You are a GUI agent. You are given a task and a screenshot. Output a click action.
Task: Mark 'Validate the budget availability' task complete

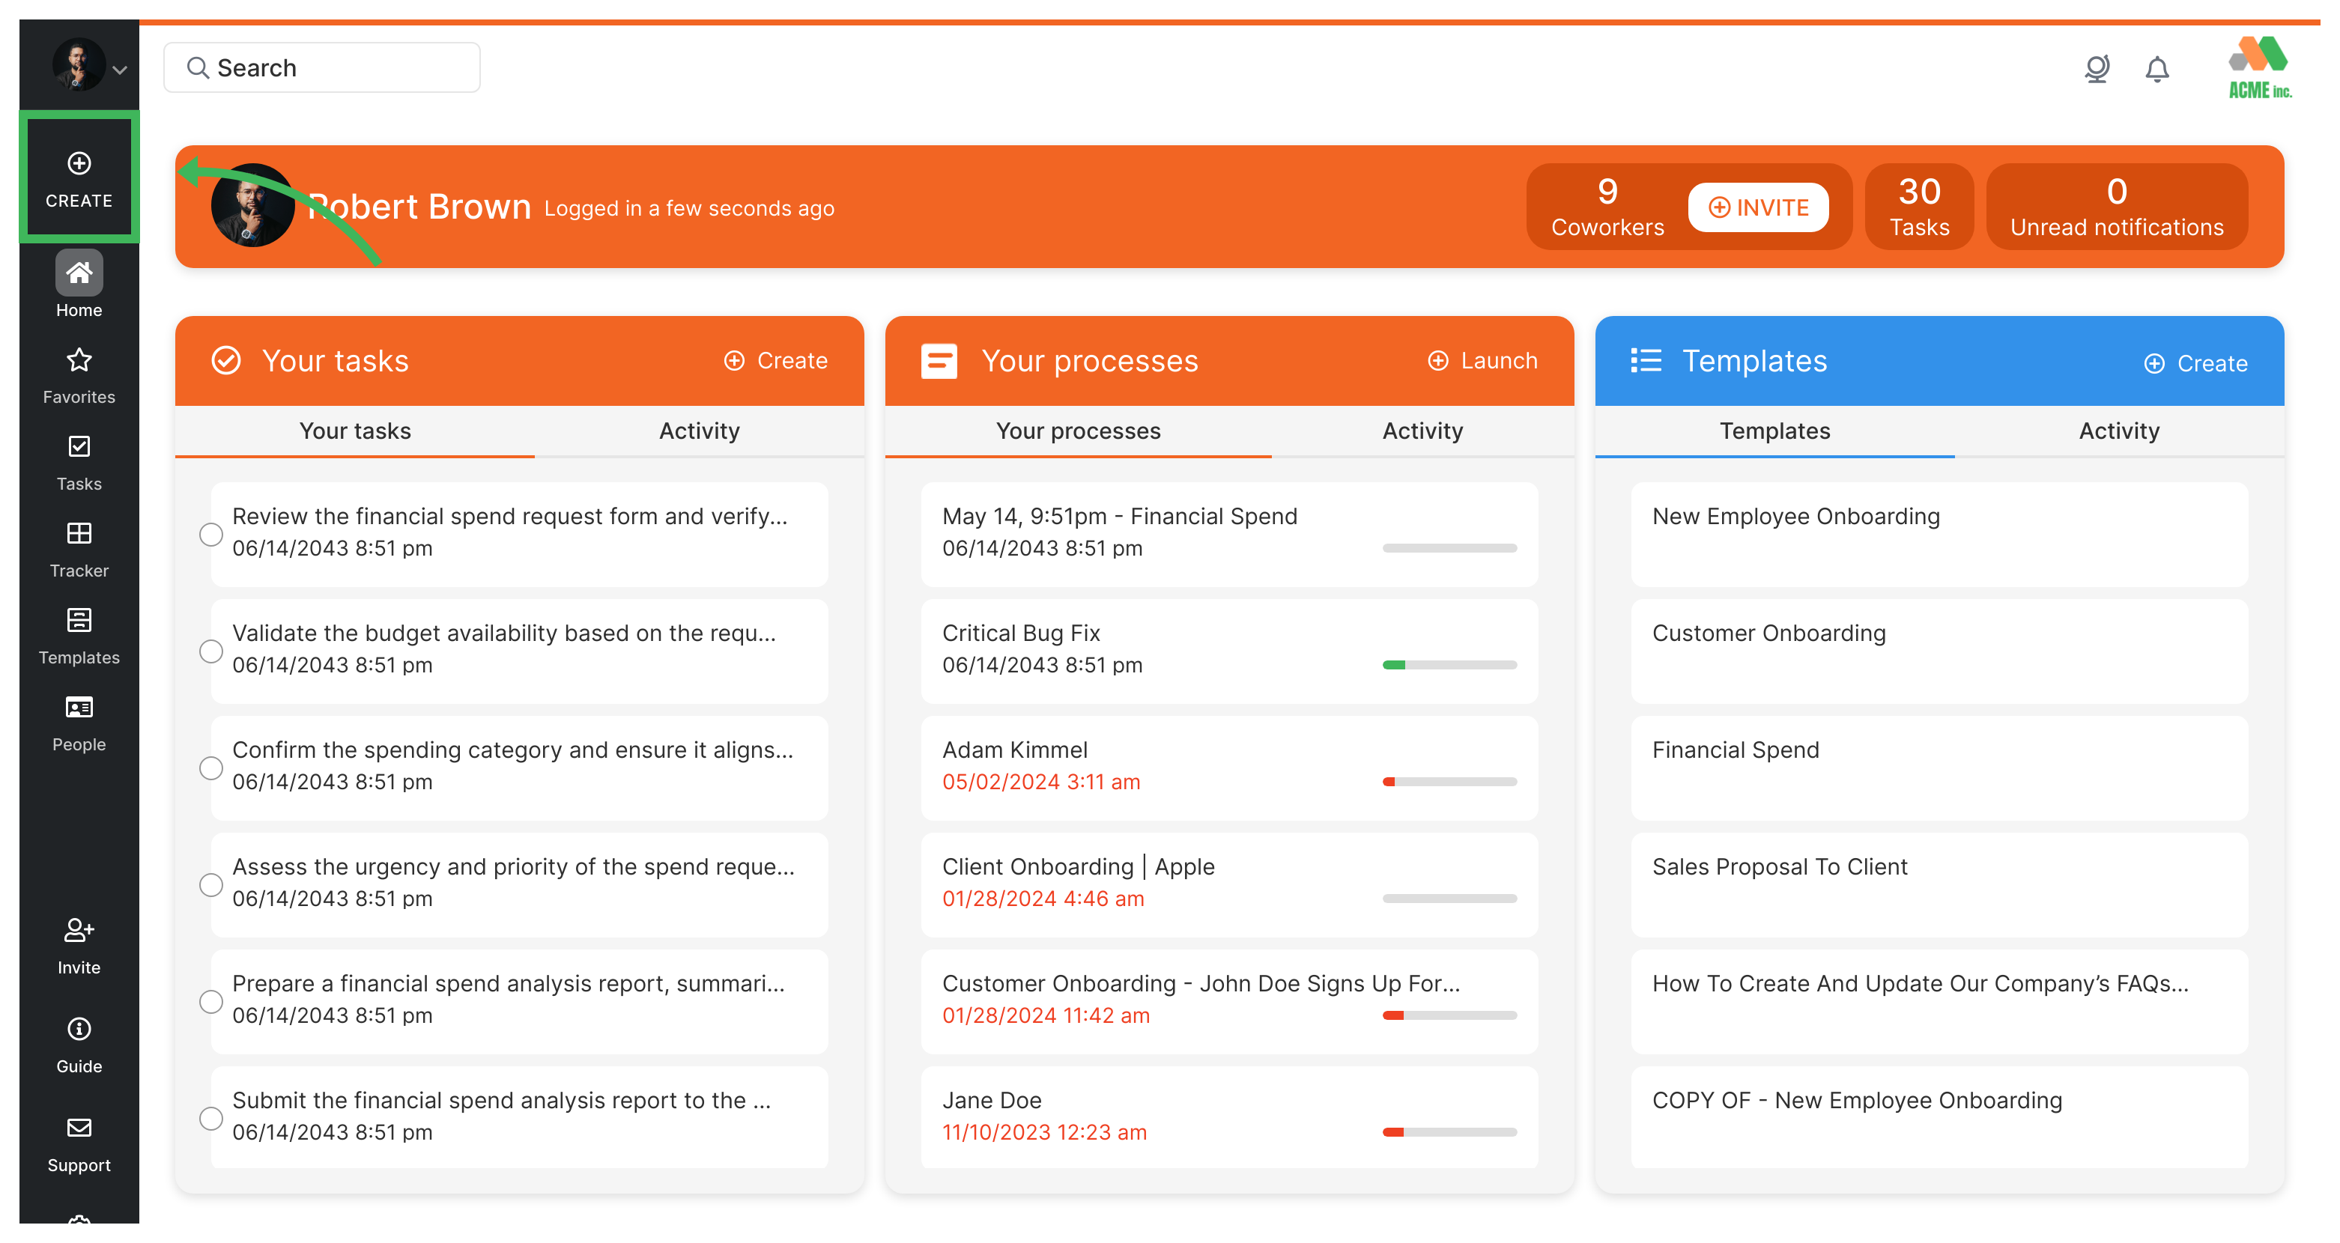pyautogui.click(x=210, y=652)
